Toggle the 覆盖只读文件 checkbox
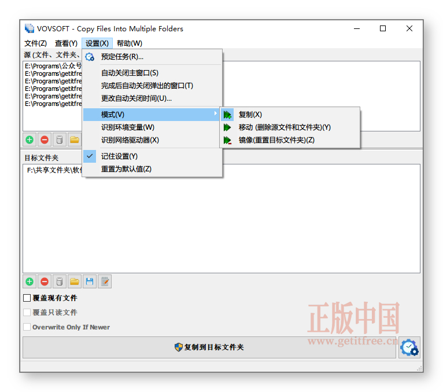This screenshot has width=443, height=392. [27, 313]
